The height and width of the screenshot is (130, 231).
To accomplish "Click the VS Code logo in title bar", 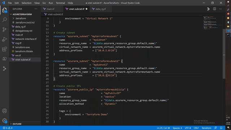I will [x=3, y=3].
